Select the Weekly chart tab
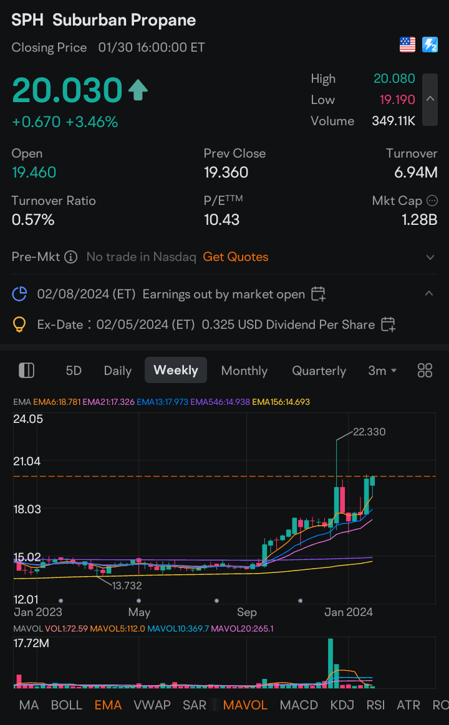Screen dimensions: 449x725 coord(176,370)
